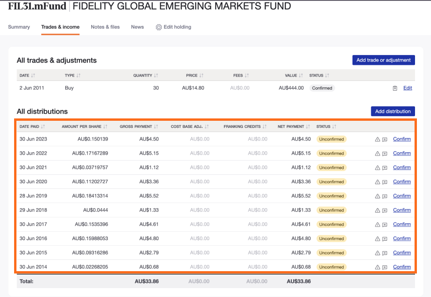Viewport: 431px width, 297px height.
Task: Click the clipboard icon on the Buy trade row
Action: coord(395,88)
